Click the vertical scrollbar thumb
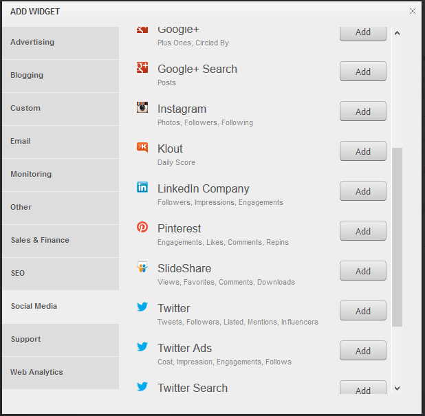Screen dimensions: 425x416 (397, 237)
